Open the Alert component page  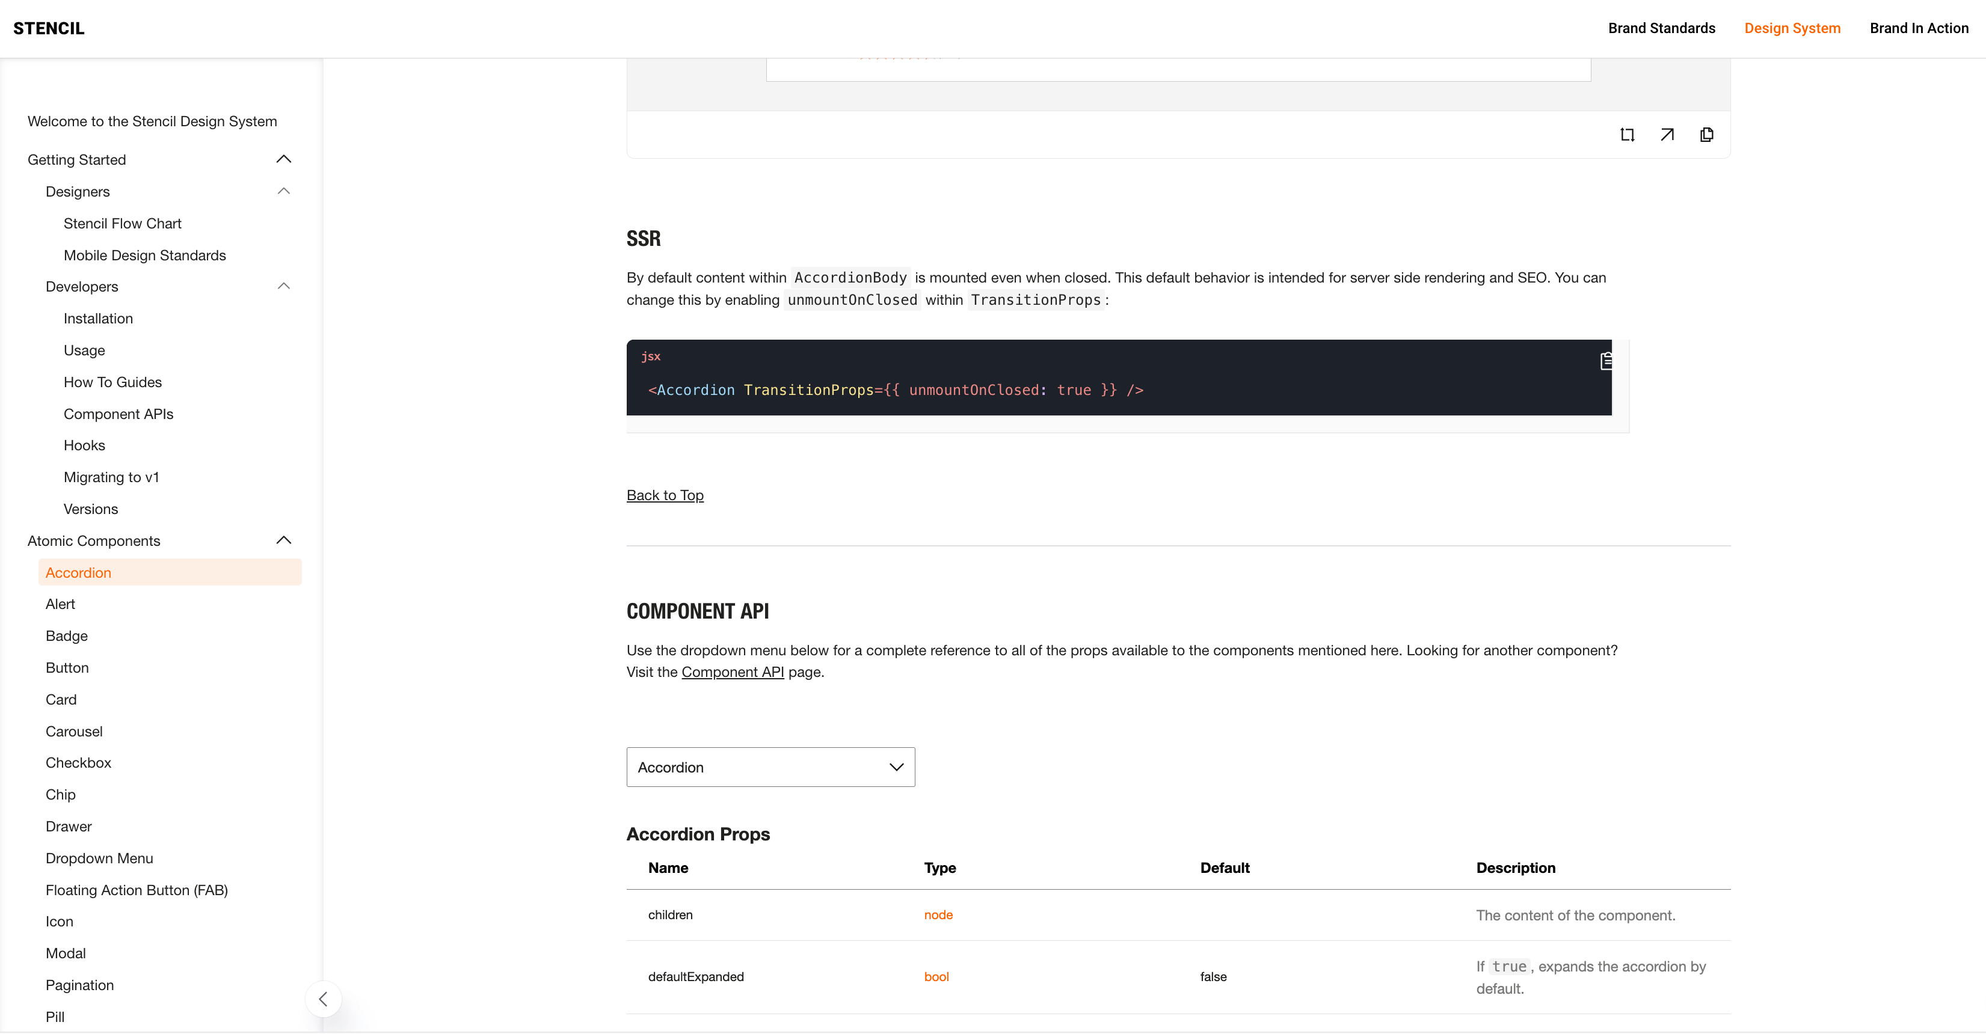[x=60, y=604]
